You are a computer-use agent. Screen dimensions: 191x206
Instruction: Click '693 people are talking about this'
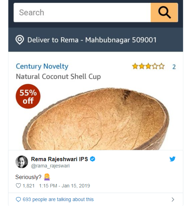58,199
